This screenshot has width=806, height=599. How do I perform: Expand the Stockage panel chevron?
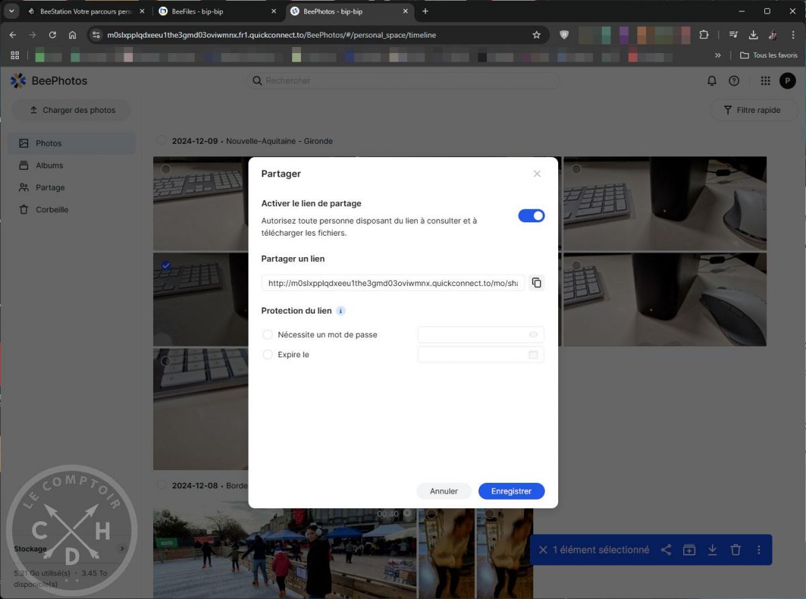(122, 549)
